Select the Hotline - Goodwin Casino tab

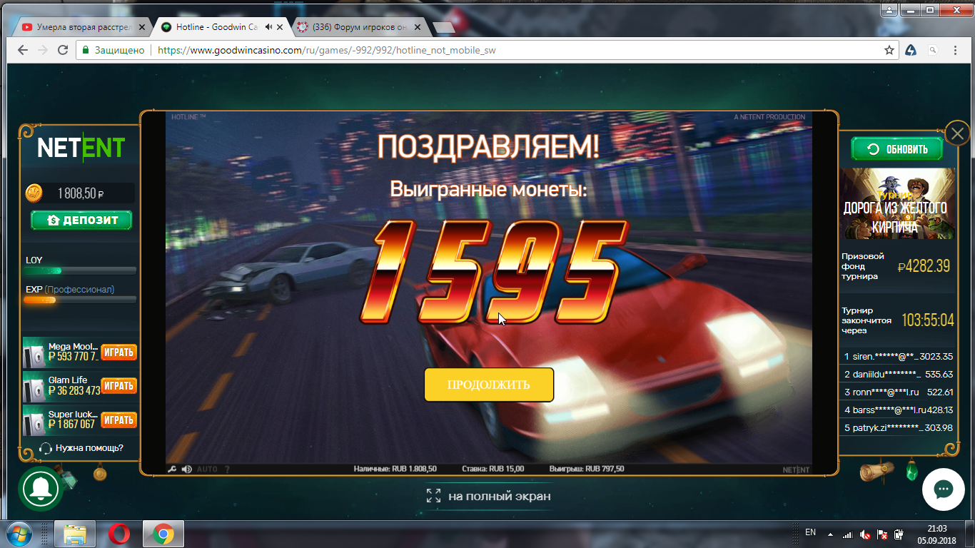(x=221, y=27)
